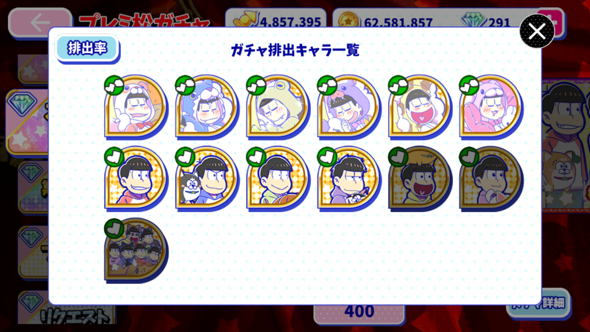Screen dimensions: 590x332
Task: Select the yellow costume laughing character icon
Action: tap(420, 107)
